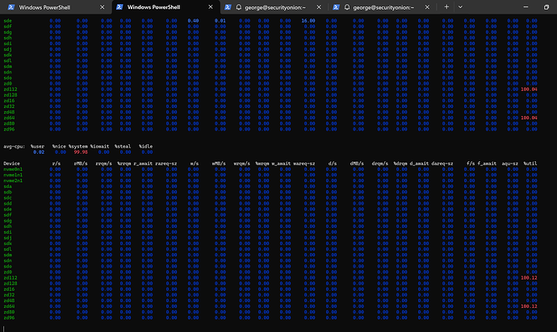Close the george@securityonion tab nearest the plus button
Image resolution: width=557 pixels, height=332 pixels.
(427, 7)
